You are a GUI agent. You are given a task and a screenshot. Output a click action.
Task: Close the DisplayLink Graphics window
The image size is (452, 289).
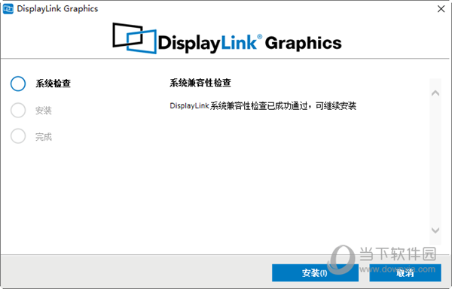point(441,9)
